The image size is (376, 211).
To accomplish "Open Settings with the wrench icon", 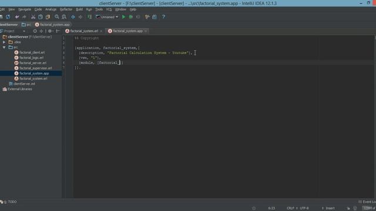I will 147,17.
